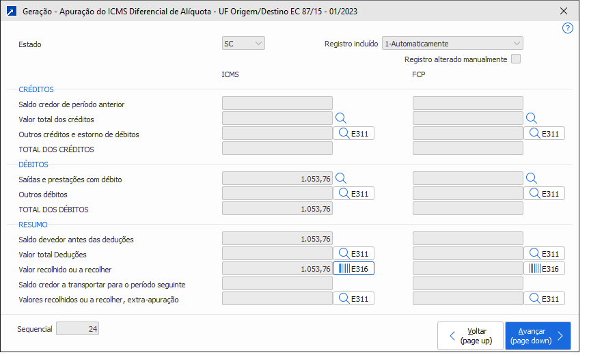The width and height of the screenshot is (589, 357).
Task: Close the Geração Apuração do ICMS window
Action: click(x=564, y=11)
